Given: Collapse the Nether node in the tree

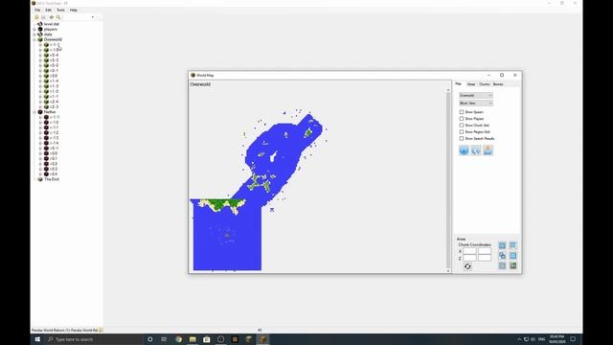Looking at the screenshot, I should 34,112.
